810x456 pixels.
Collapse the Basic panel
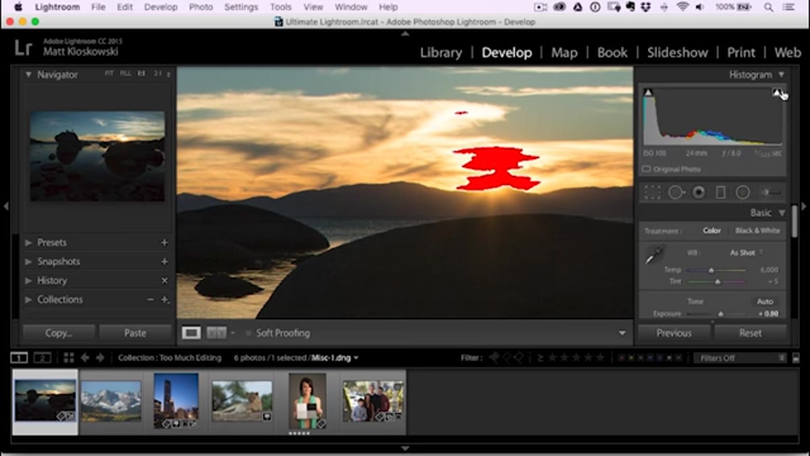coord(782,213)
